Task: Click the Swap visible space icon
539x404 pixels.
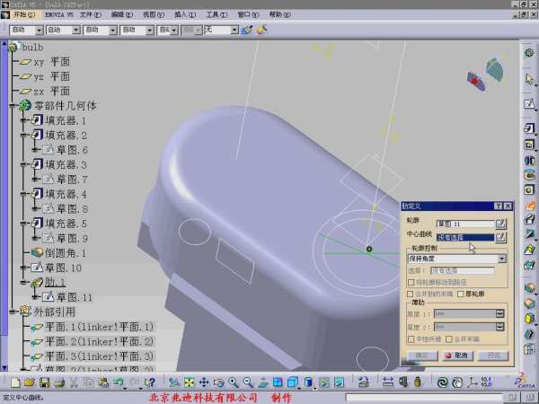Action: 339,382
